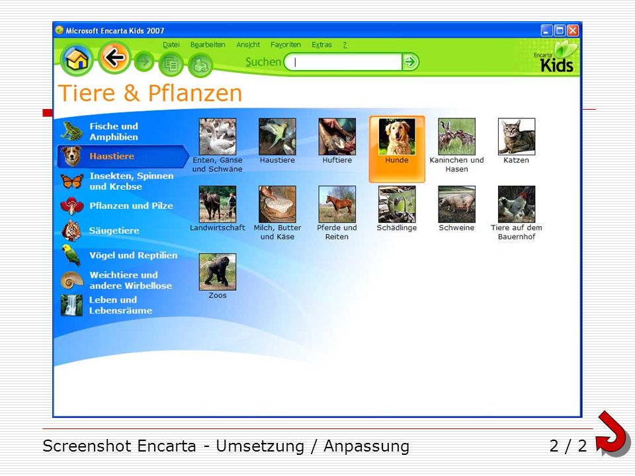This screenshot has height=476, width=635.
Task: Click the copy pages toolbar icon
Action: [171, 64]
